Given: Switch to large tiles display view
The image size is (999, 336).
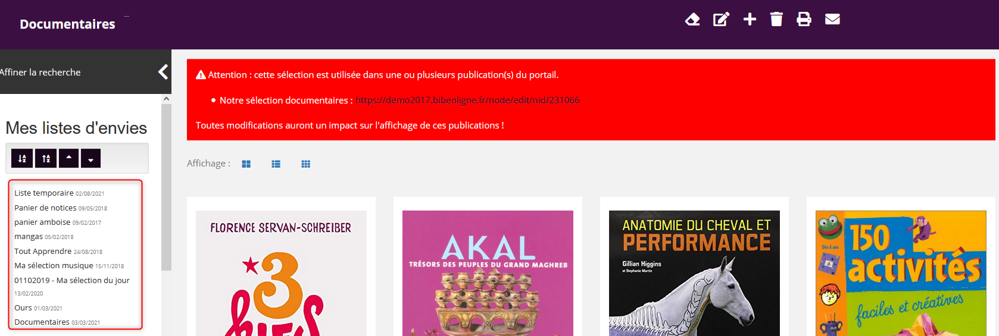Looking at the screenshot, I should tap(246, 164).
